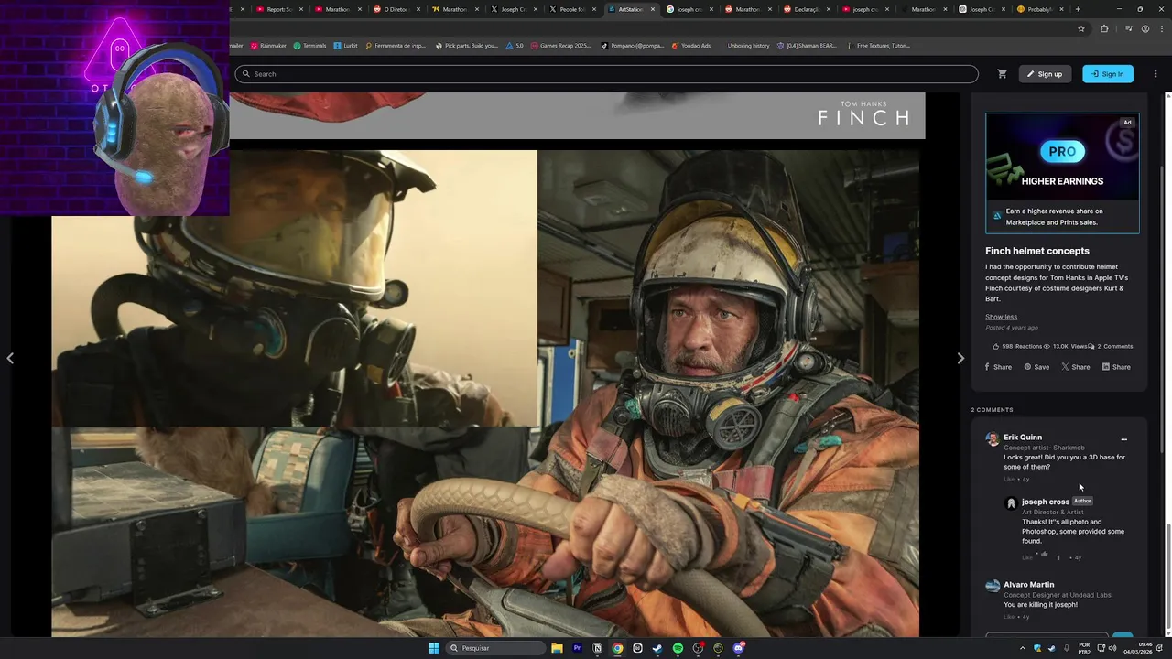1172x659 pixels.
Task: Click Alvaro Martin's avatar
Action: click(992, 586)
